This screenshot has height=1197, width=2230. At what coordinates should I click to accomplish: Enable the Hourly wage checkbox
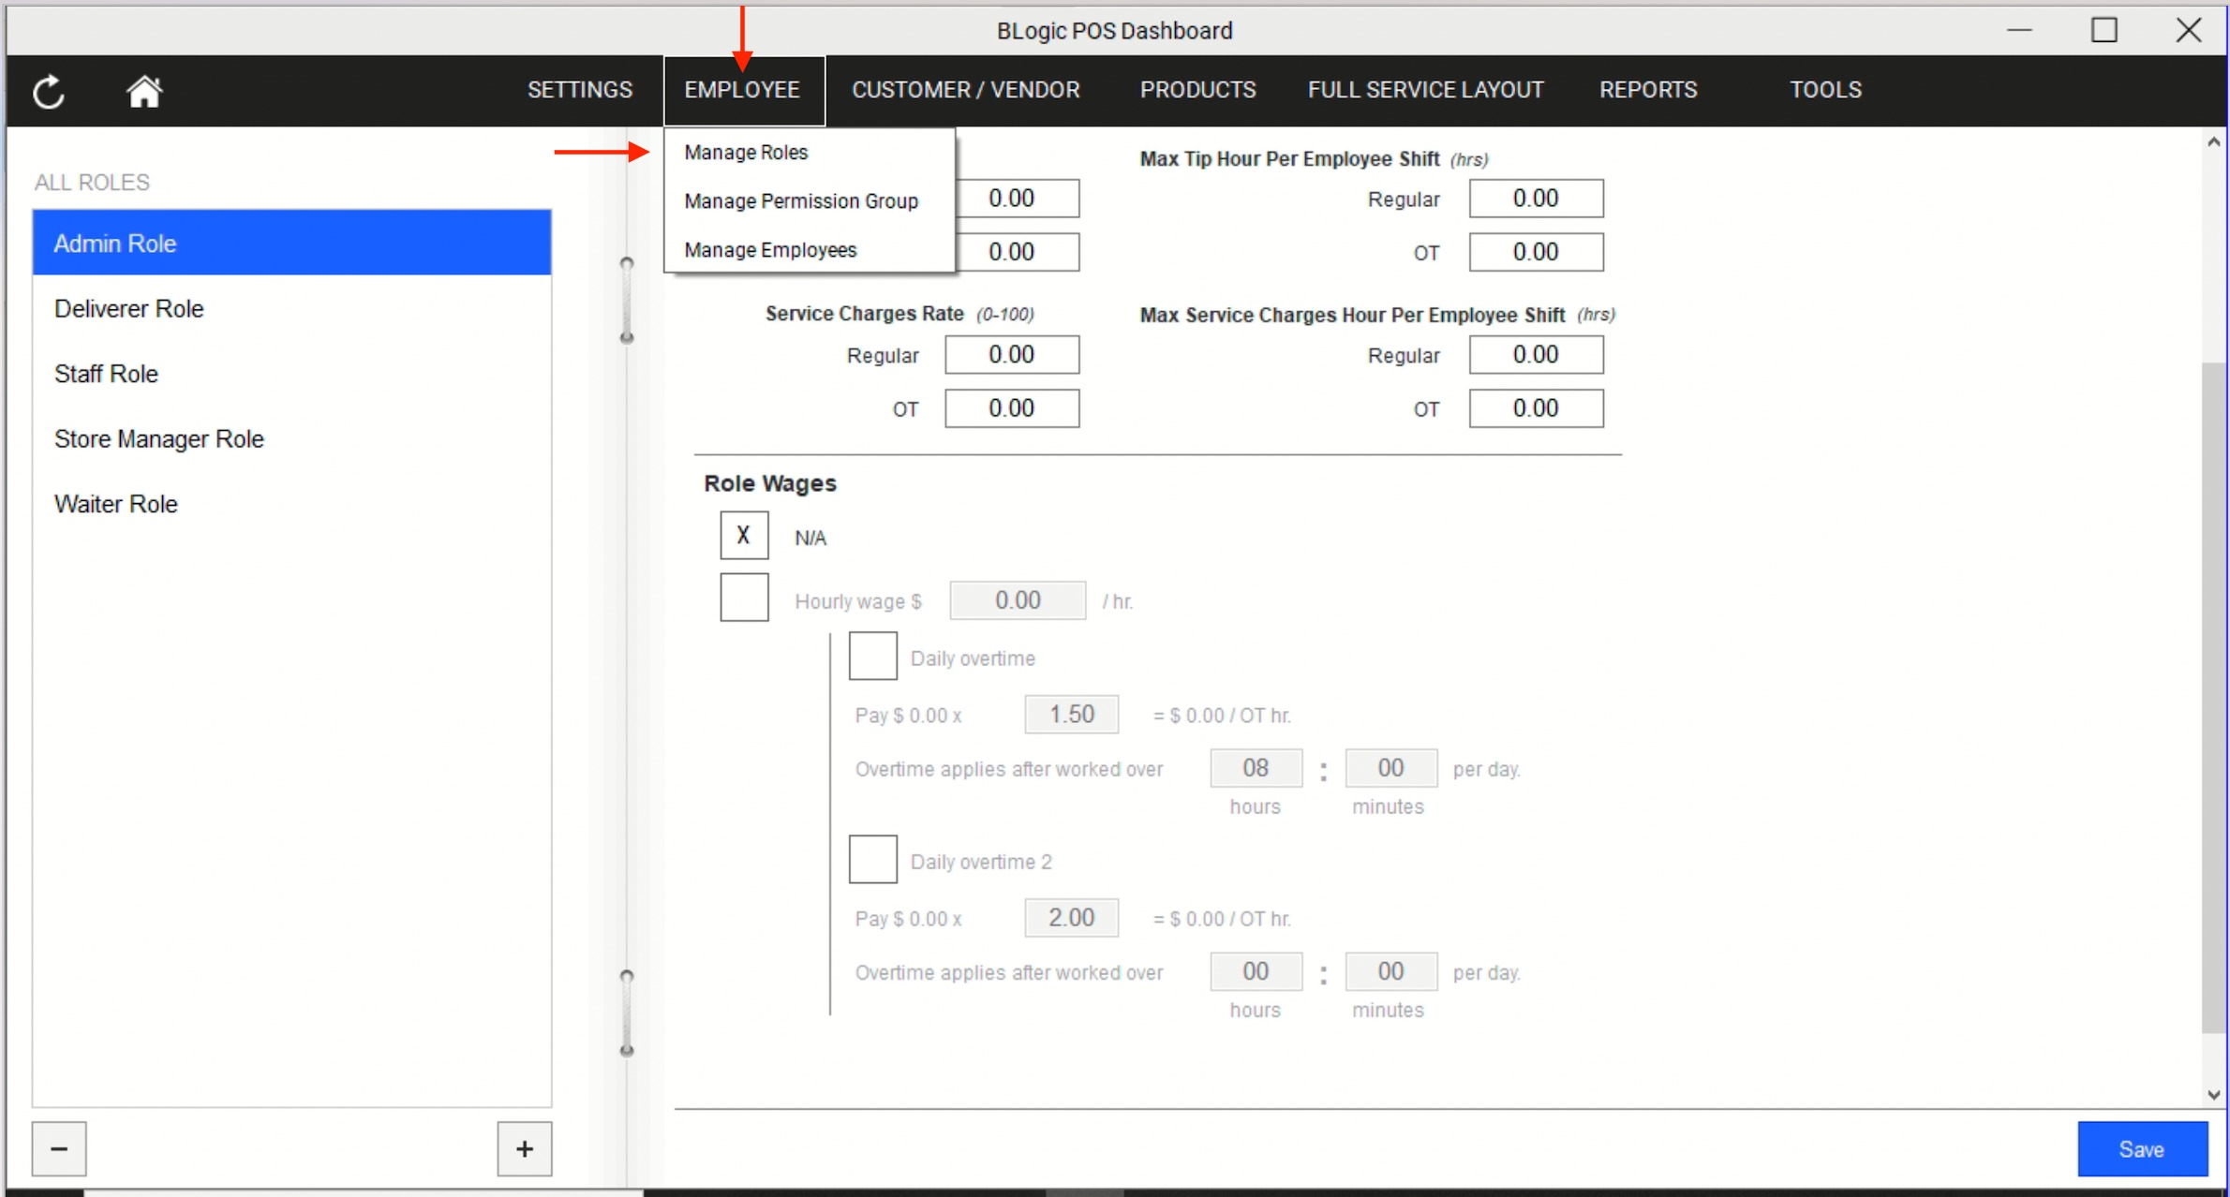click(744, 598)
